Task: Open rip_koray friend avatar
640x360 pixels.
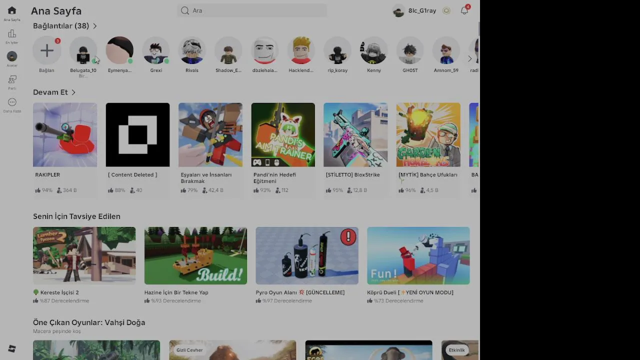Action: coord(337,50)
